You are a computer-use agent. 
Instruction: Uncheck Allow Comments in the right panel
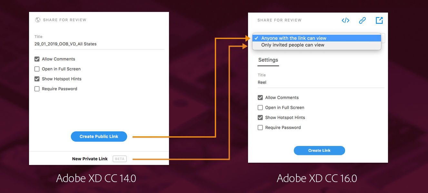(260, 98)
